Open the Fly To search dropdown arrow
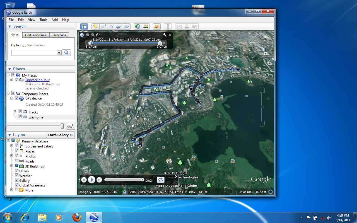 (x=59, y=53)
